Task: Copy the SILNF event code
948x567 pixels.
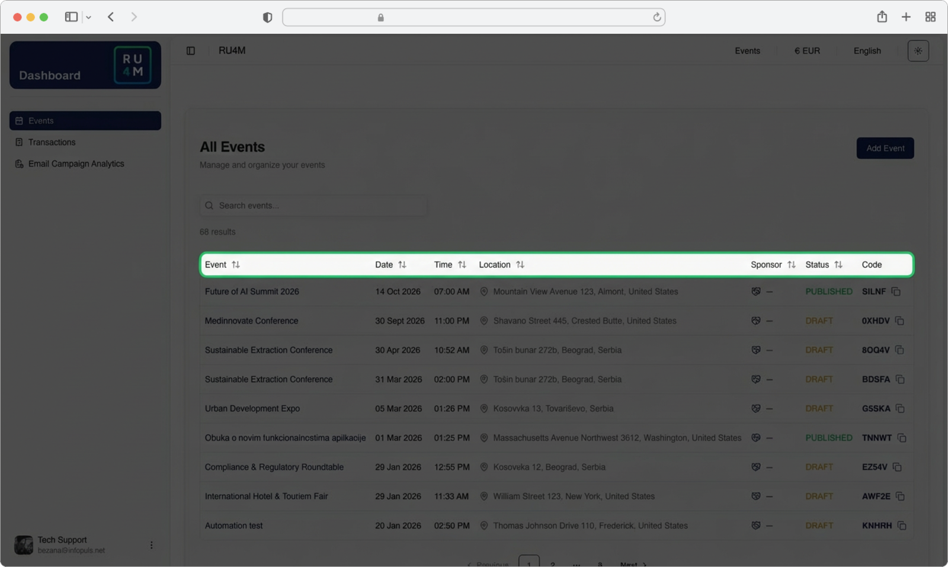Action: coord(896,291)
